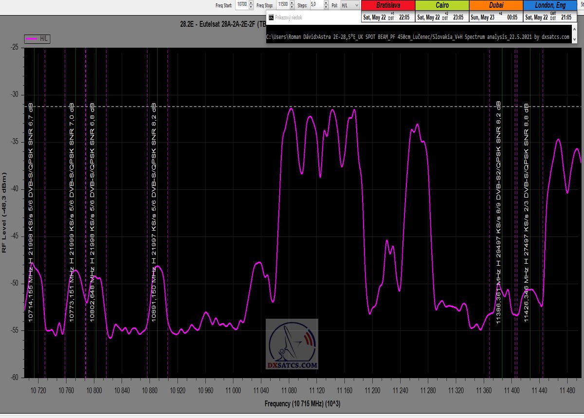Click the Freq Stop input field
The image size is (584, 418).
[282, 5]
